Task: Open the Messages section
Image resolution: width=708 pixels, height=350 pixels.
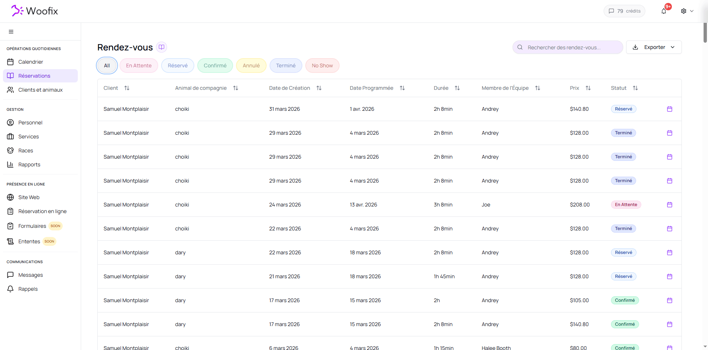Action: (31, 275)
